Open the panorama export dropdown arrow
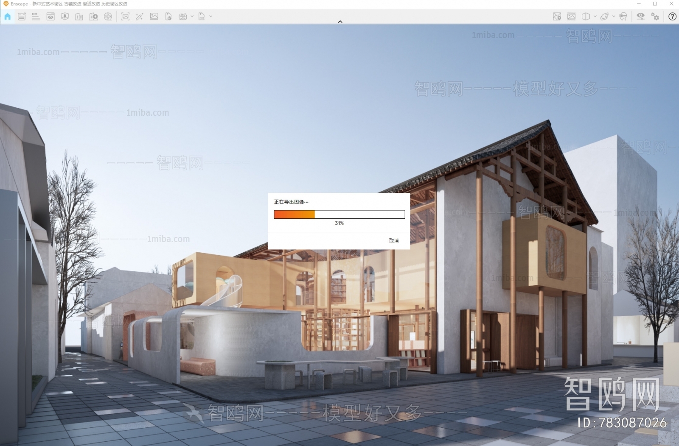This screenshot has height=446, width=679. [191, 17]
